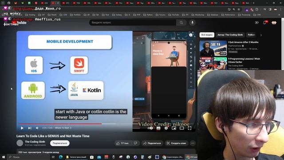
Task: Open the three-dot more actions menu
Action: 193,143
